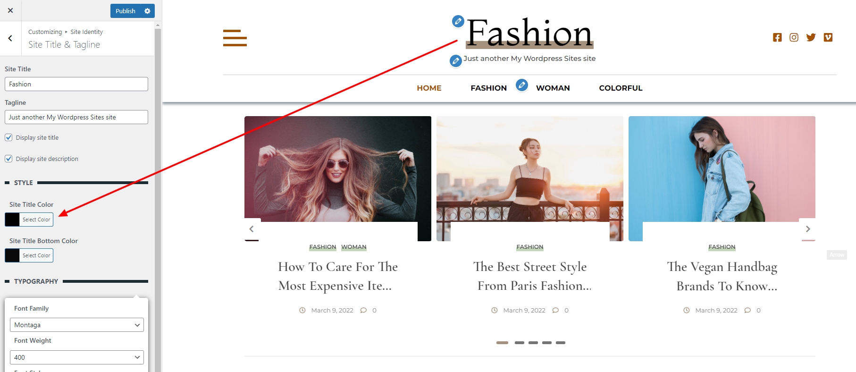Open publish settings gear icon
Image resolution: width=856 pixels, height=372 pixels.
click(147, 11)
